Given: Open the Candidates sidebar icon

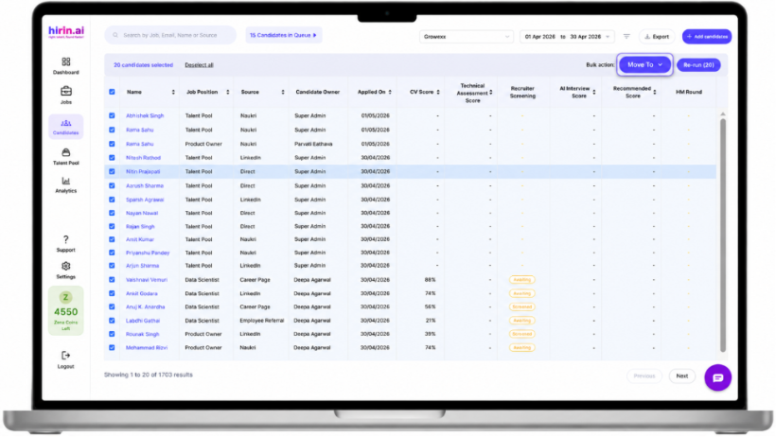Looking at the screenshot, I should point(66,123).
